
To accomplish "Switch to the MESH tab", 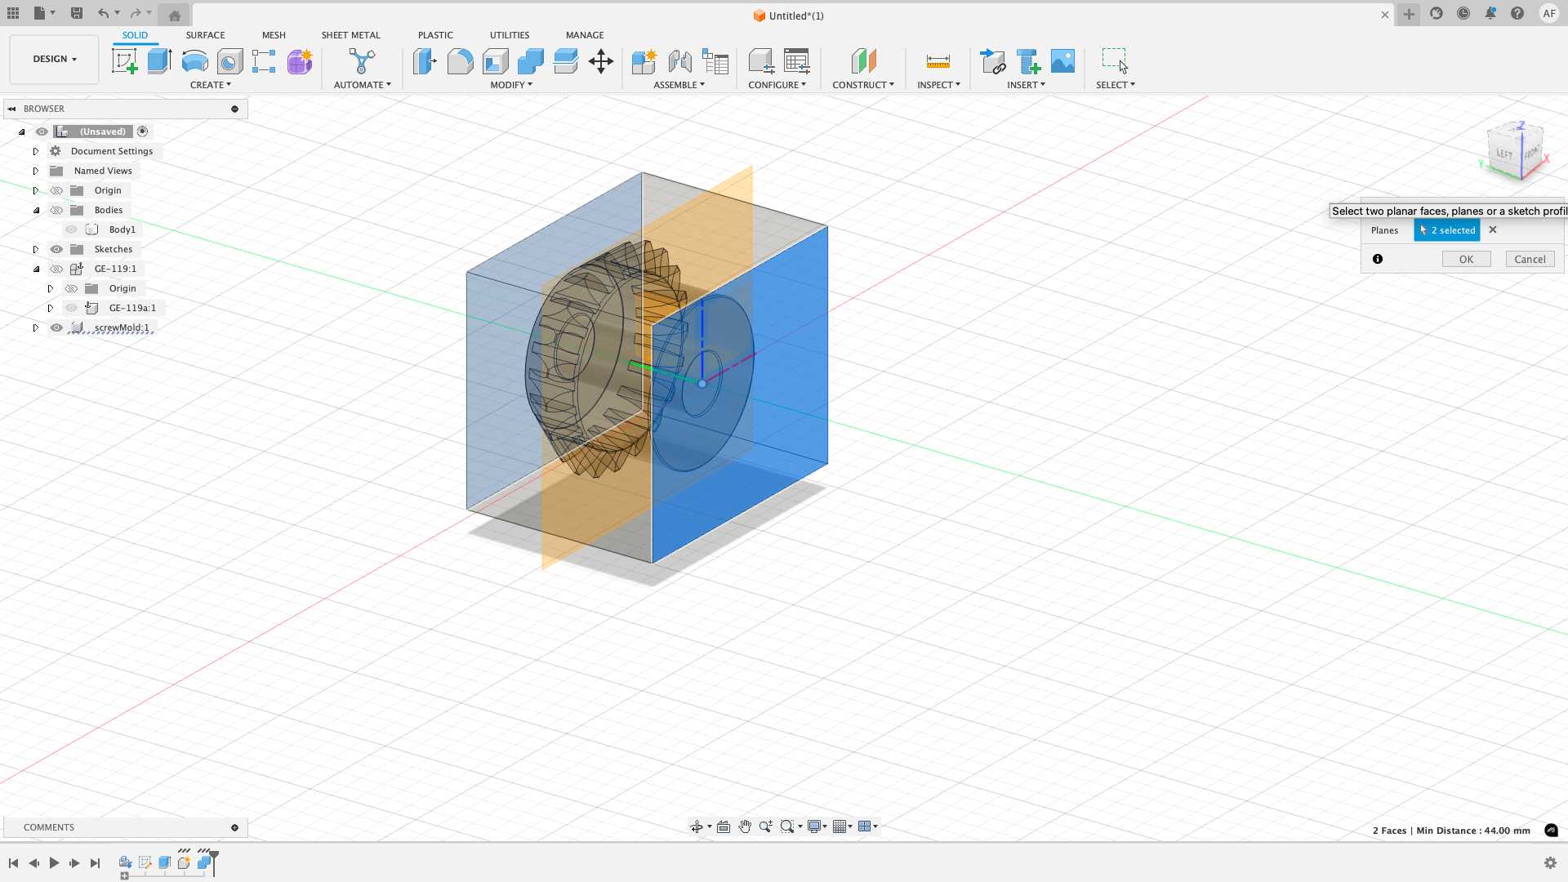I will click(274, 35).
